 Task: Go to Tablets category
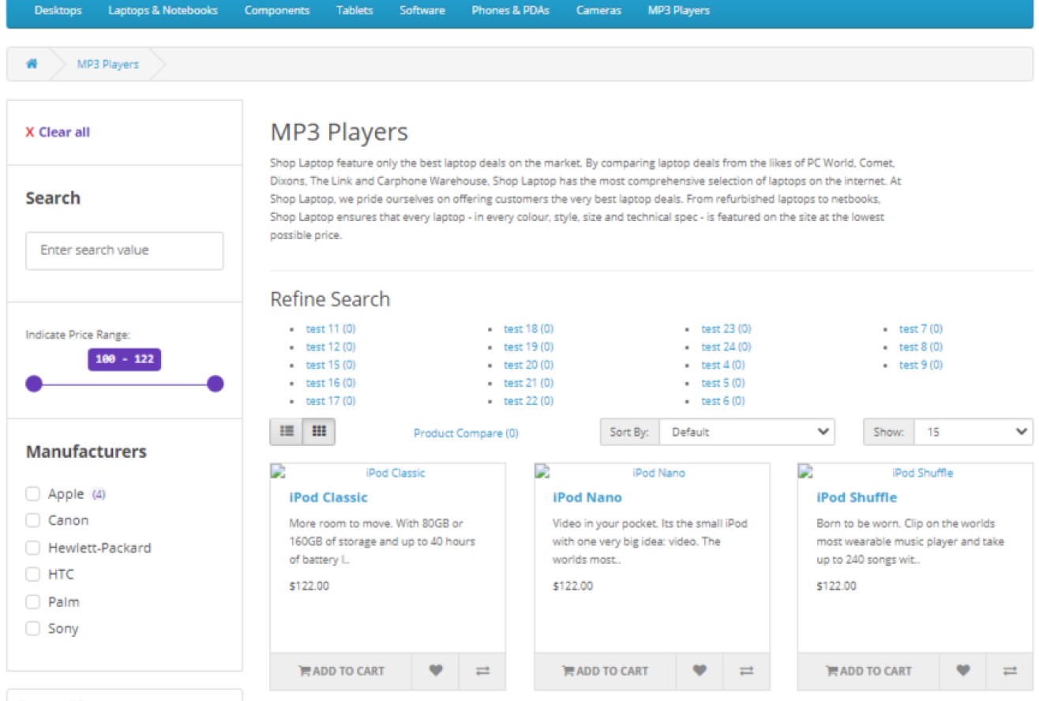click(x=354, y=11)
